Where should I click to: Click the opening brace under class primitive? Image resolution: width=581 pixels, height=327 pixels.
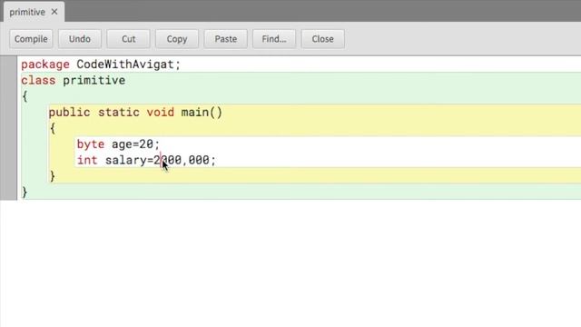tap(25, 96)
